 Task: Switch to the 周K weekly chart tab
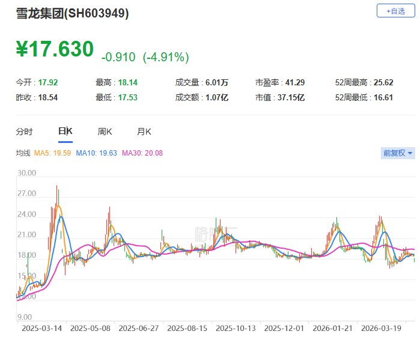(105, 132)
